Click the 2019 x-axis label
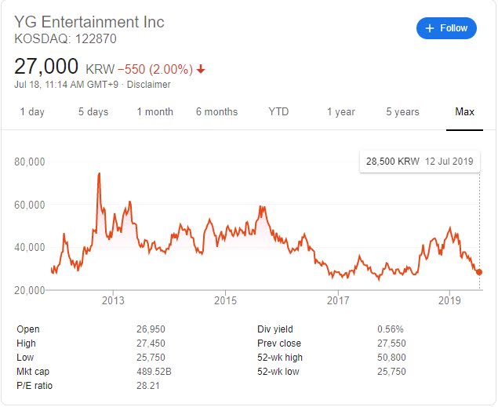498x407 pixels. (x=449, y=300)
